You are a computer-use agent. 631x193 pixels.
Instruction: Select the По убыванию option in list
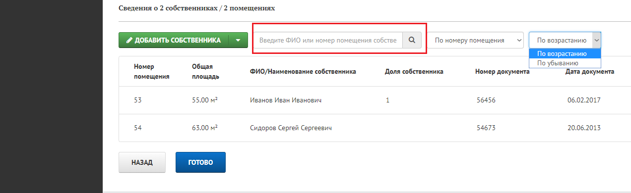pos(565,63)
